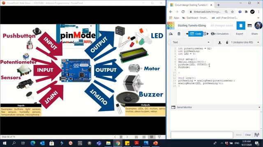Click PowerPoint Slide Show view icon

pos(159,137)
